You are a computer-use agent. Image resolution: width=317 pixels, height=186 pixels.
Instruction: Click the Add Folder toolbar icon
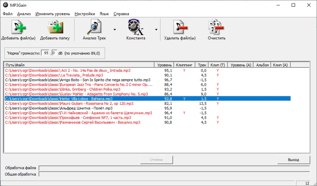click(x=55, y=28)
